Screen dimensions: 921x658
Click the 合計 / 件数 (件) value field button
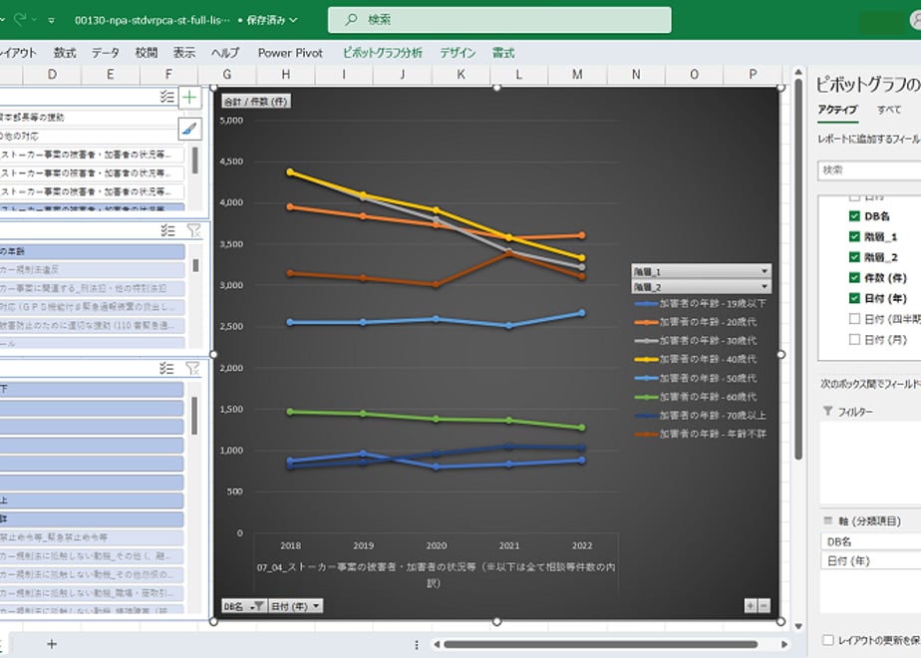click(x=256, y=102)
